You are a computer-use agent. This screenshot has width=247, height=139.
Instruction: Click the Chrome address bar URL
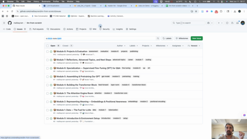tap(41, 11)
